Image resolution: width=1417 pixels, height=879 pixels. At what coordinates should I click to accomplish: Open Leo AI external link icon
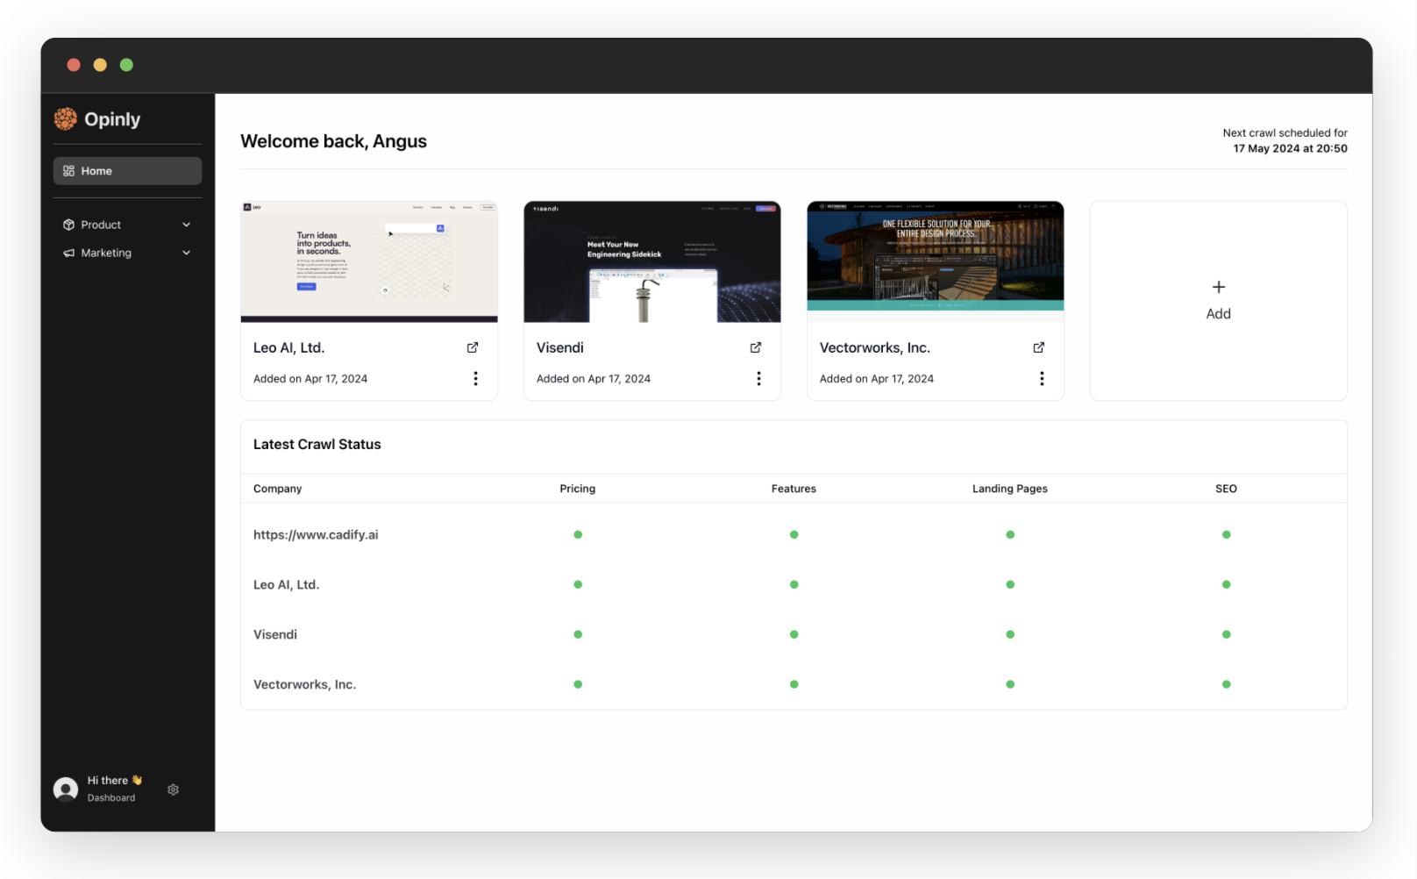473,347
